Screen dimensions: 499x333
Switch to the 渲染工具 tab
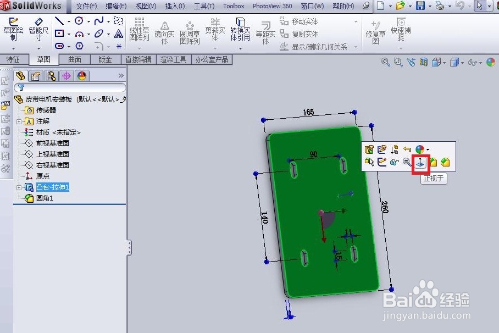pyautogui.click(x=174, y=59)
